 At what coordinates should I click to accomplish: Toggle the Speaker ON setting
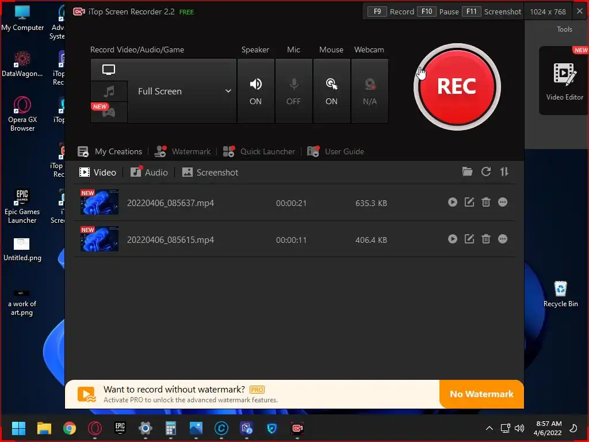pos(256,91)
